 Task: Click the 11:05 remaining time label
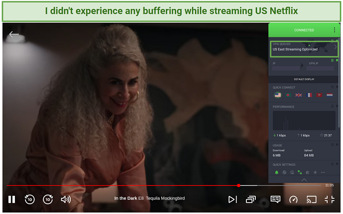click(329, 185)
